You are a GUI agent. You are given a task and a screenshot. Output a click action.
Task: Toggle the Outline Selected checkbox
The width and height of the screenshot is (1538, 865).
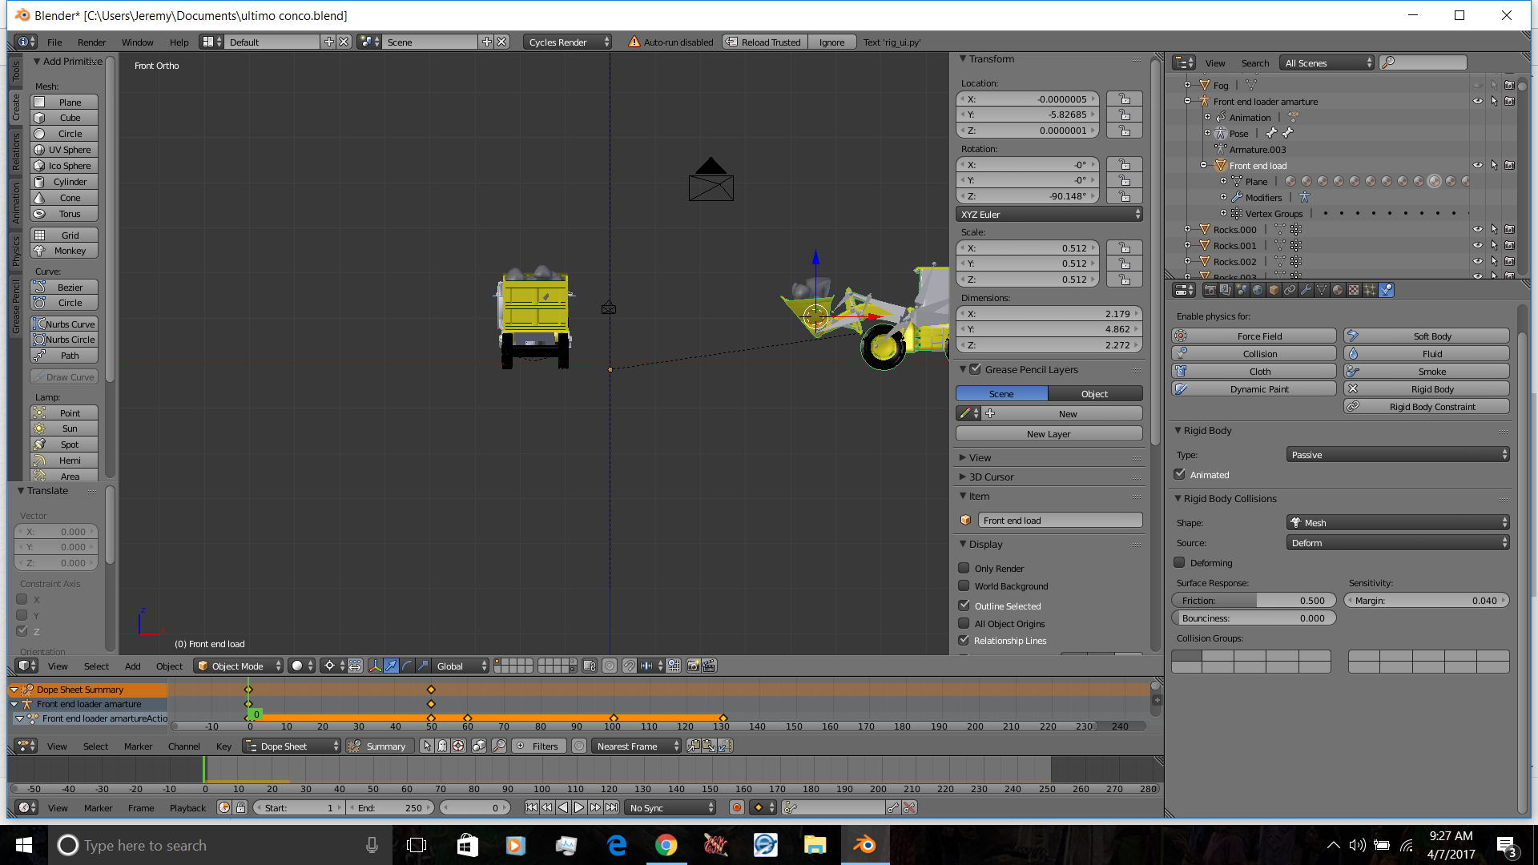964,605
